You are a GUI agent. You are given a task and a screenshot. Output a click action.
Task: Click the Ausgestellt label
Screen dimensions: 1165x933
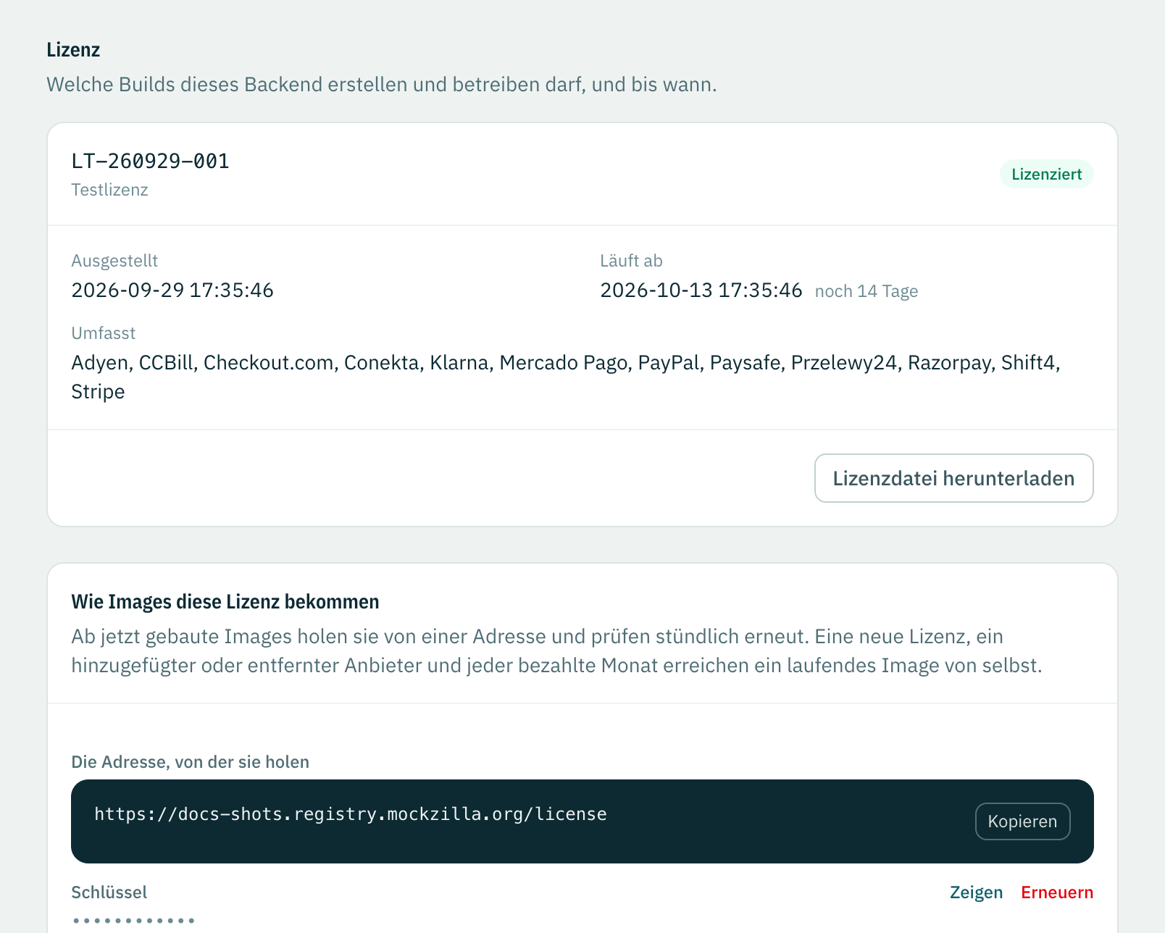click(x=114, y=261)
